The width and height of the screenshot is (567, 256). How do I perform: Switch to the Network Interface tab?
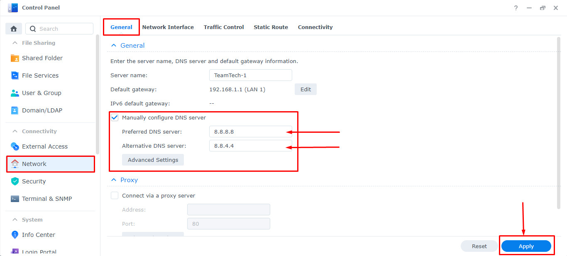point(168,27)
